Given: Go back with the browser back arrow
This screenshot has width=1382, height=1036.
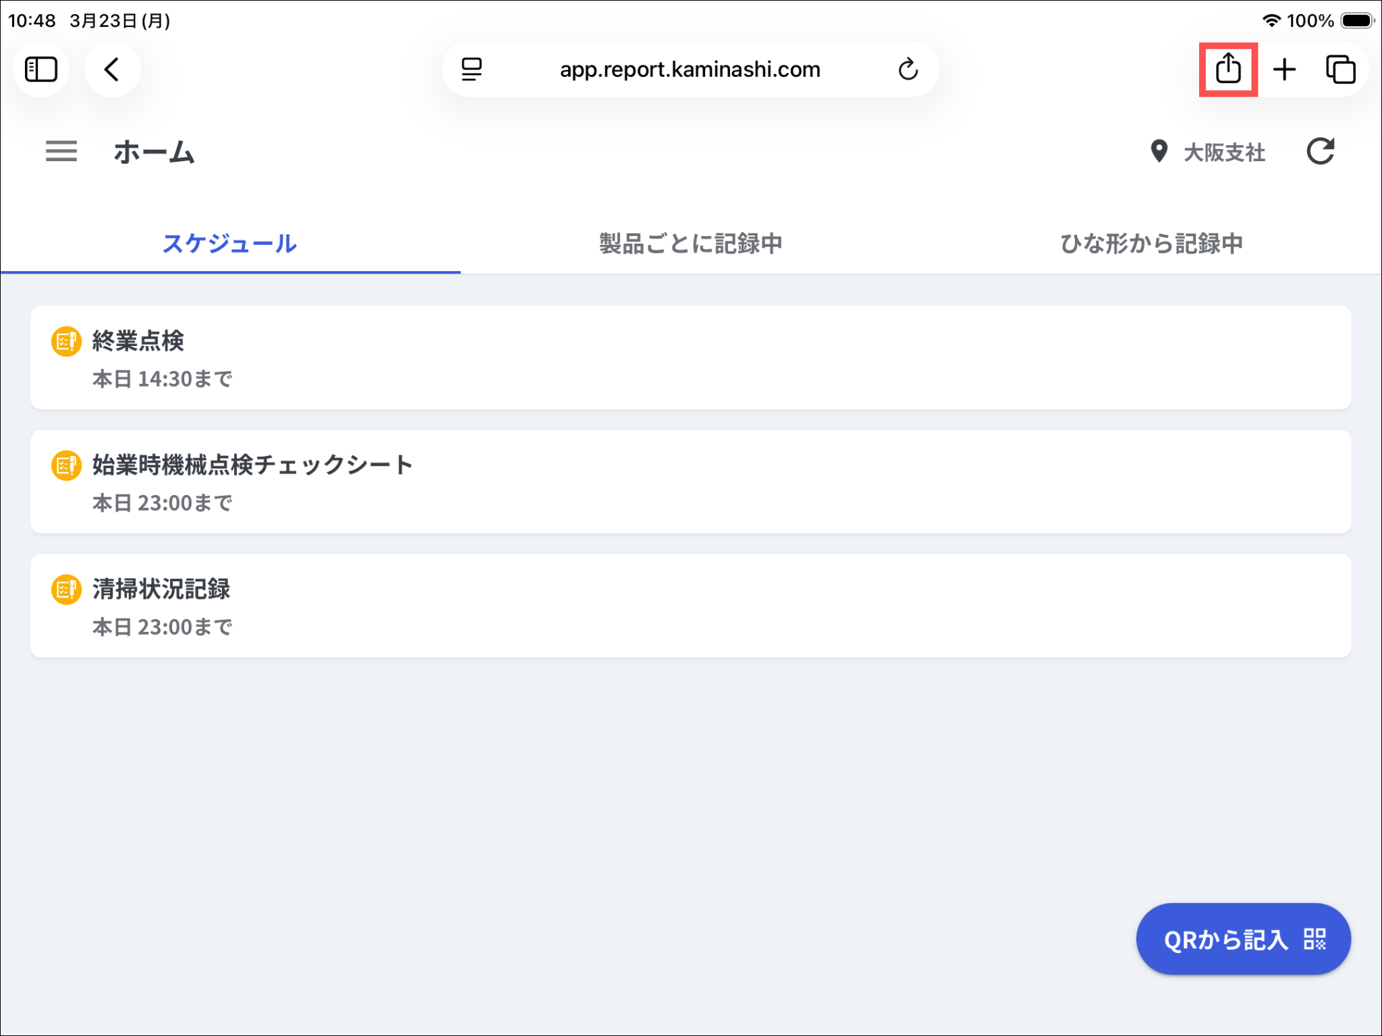Looking at the screenshot, I should click(112, 69).
